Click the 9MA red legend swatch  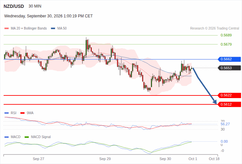23,113
